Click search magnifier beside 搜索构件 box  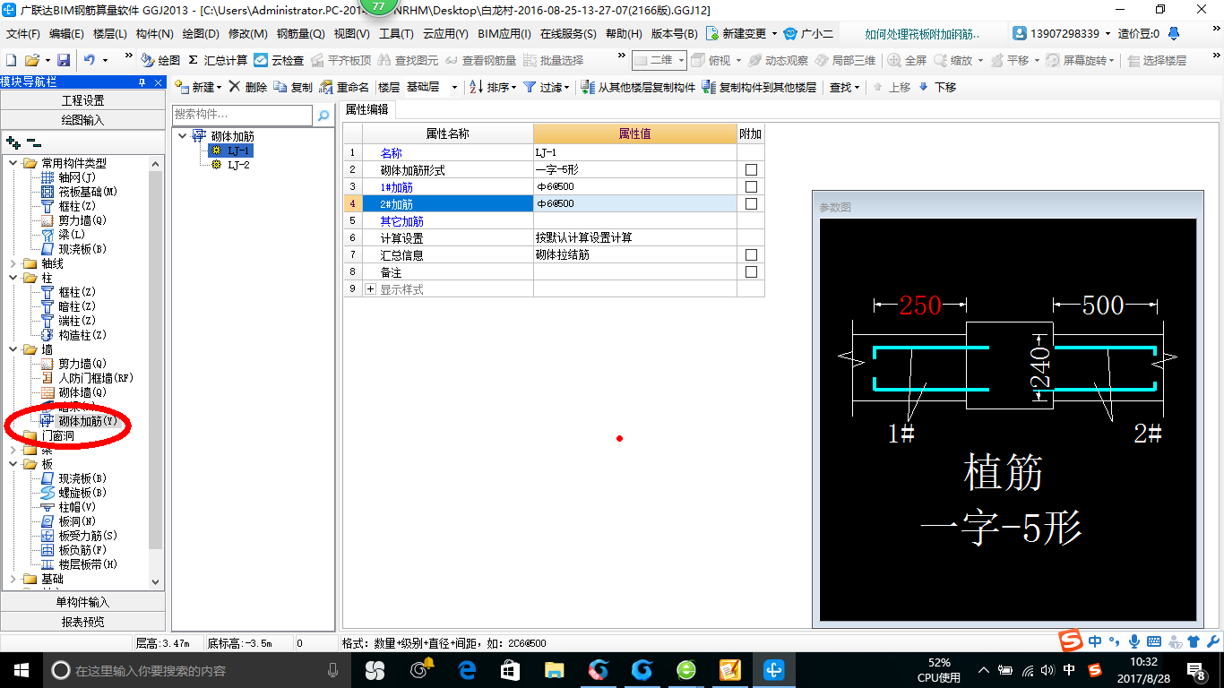pos(323,116)
